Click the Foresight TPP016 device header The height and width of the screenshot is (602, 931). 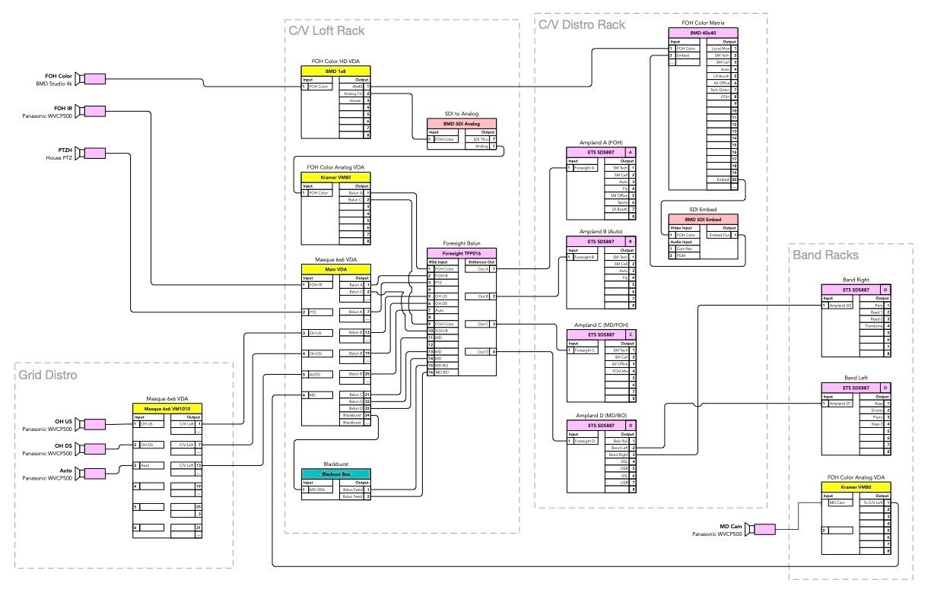tap(462, 252)
